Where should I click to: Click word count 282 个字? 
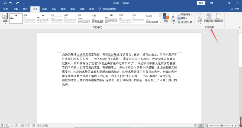(25, 126)
